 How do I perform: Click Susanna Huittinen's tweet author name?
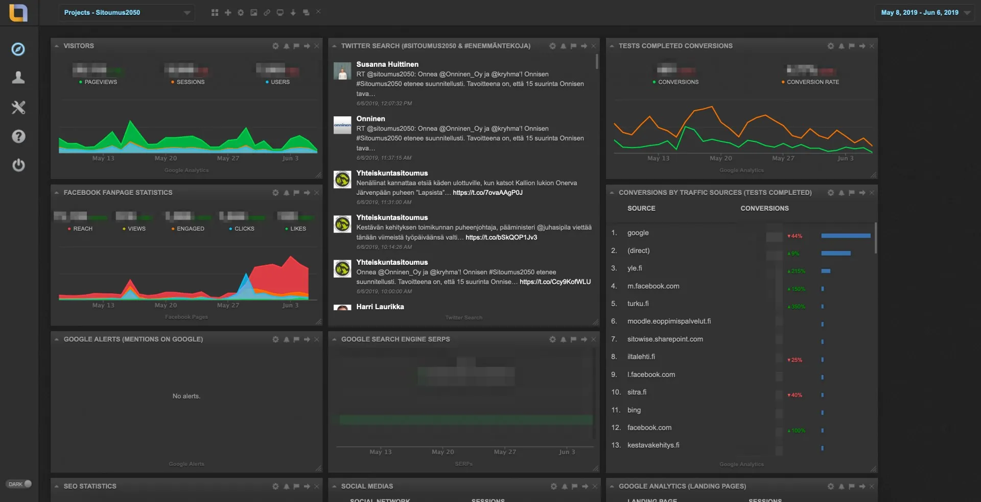[387, 64]
